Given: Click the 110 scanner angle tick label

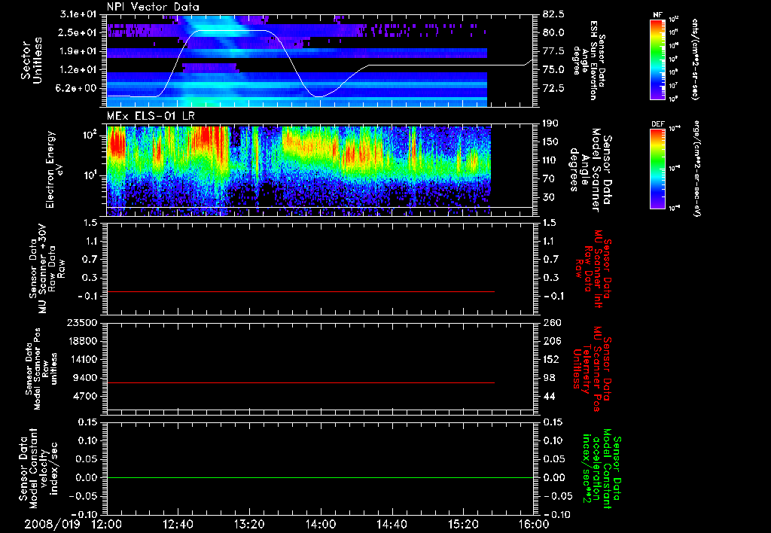Looking at the screenshot, I should click(x=550, y=160).
